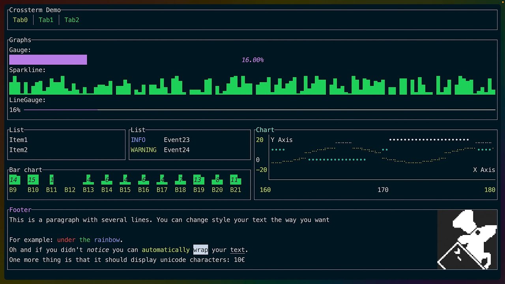Viewport: 505px width, 284px height.
Task: Click the B18 bar label
Action: click(180, 190)
